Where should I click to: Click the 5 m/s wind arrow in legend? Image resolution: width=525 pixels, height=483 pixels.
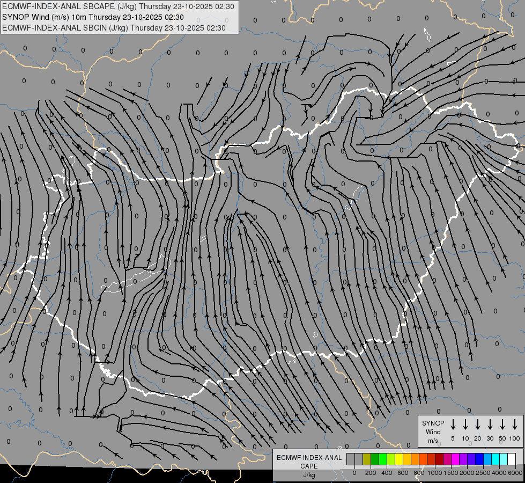click(x=453, y=425)
